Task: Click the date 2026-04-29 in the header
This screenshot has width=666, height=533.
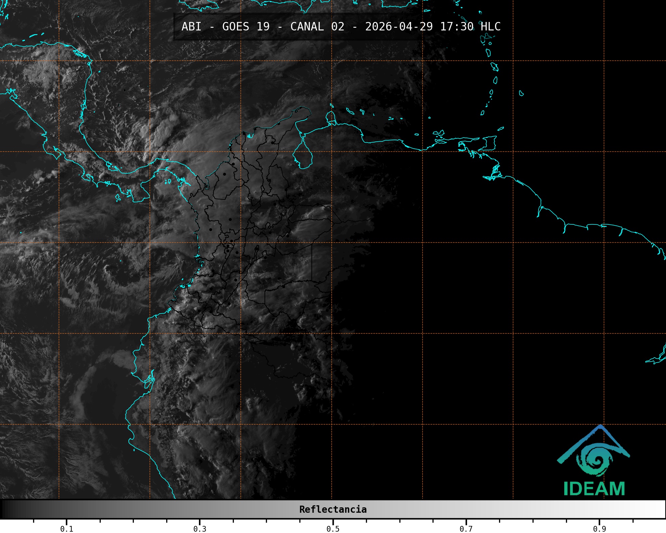Action: [x=399, y=27]
